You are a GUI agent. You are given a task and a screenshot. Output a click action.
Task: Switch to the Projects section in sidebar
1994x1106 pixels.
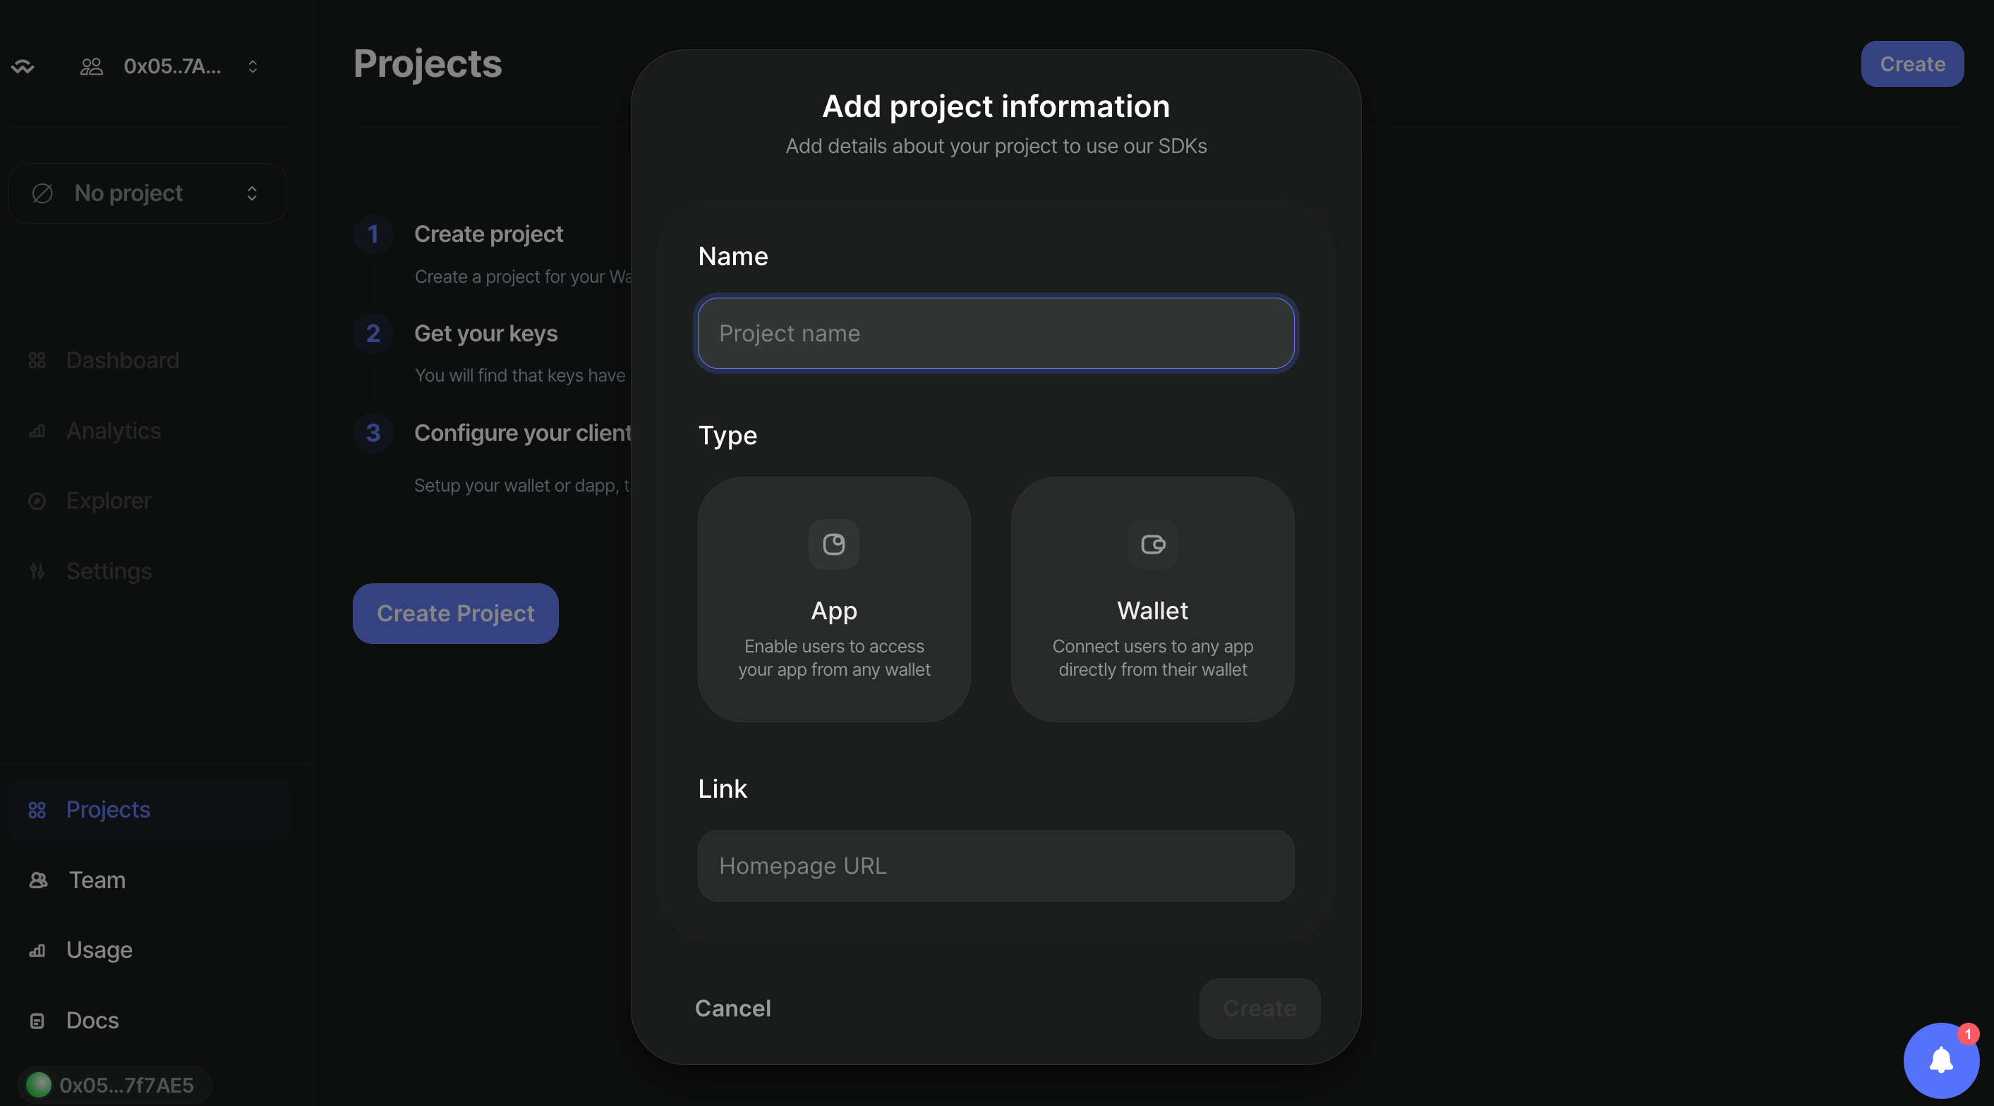pos(109,810)
